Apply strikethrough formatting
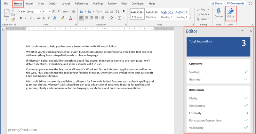The height and width of the screenshot is (134, 256). click(39, 18)
